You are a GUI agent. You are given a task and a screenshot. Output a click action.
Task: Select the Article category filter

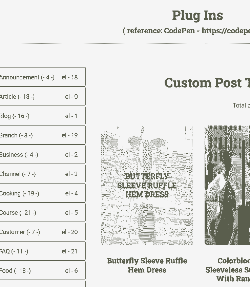tap(39, 97)
